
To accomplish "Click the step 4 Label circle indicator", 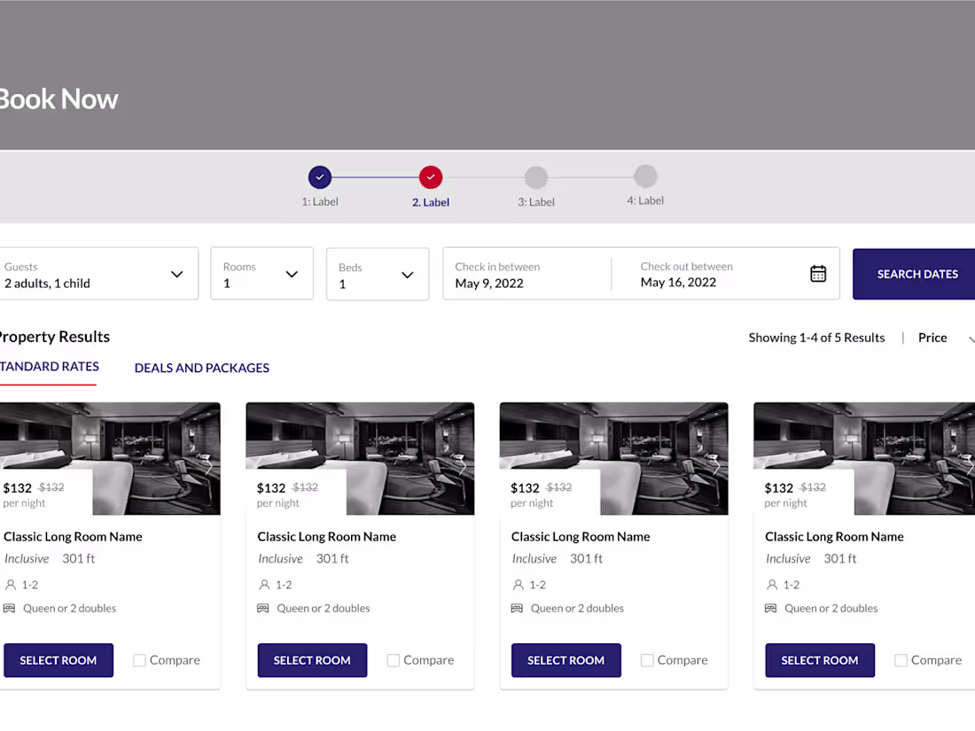I will pyautogui.click(x=644, y=176).
